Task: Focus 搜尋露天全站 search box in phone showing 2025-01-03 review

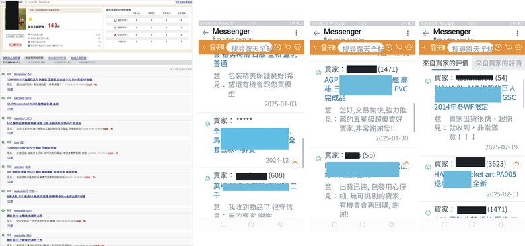Action: 249,48
